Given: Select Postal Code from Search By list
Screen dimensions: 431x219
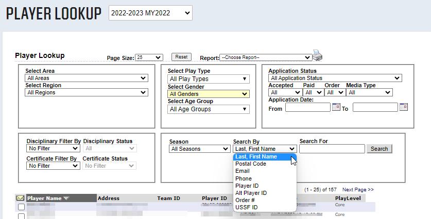Looking at the screenshot, I should [250, 164].
